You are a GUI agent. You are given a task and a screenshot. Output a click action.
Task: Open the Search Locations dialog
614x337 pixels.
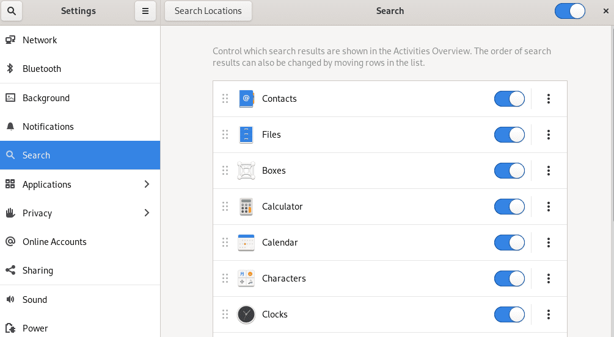[208, 11]
